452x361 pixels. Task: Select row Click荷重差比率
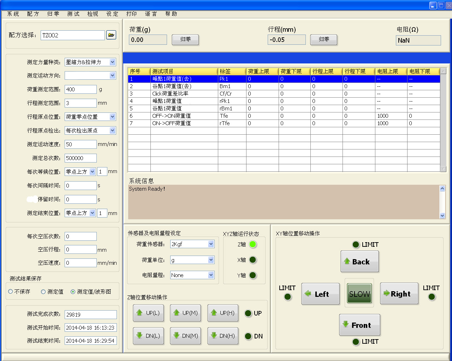click(x=284, y=94)
